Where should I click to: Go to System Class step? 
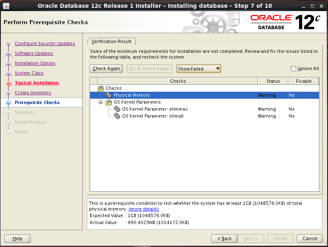[29, 73]
